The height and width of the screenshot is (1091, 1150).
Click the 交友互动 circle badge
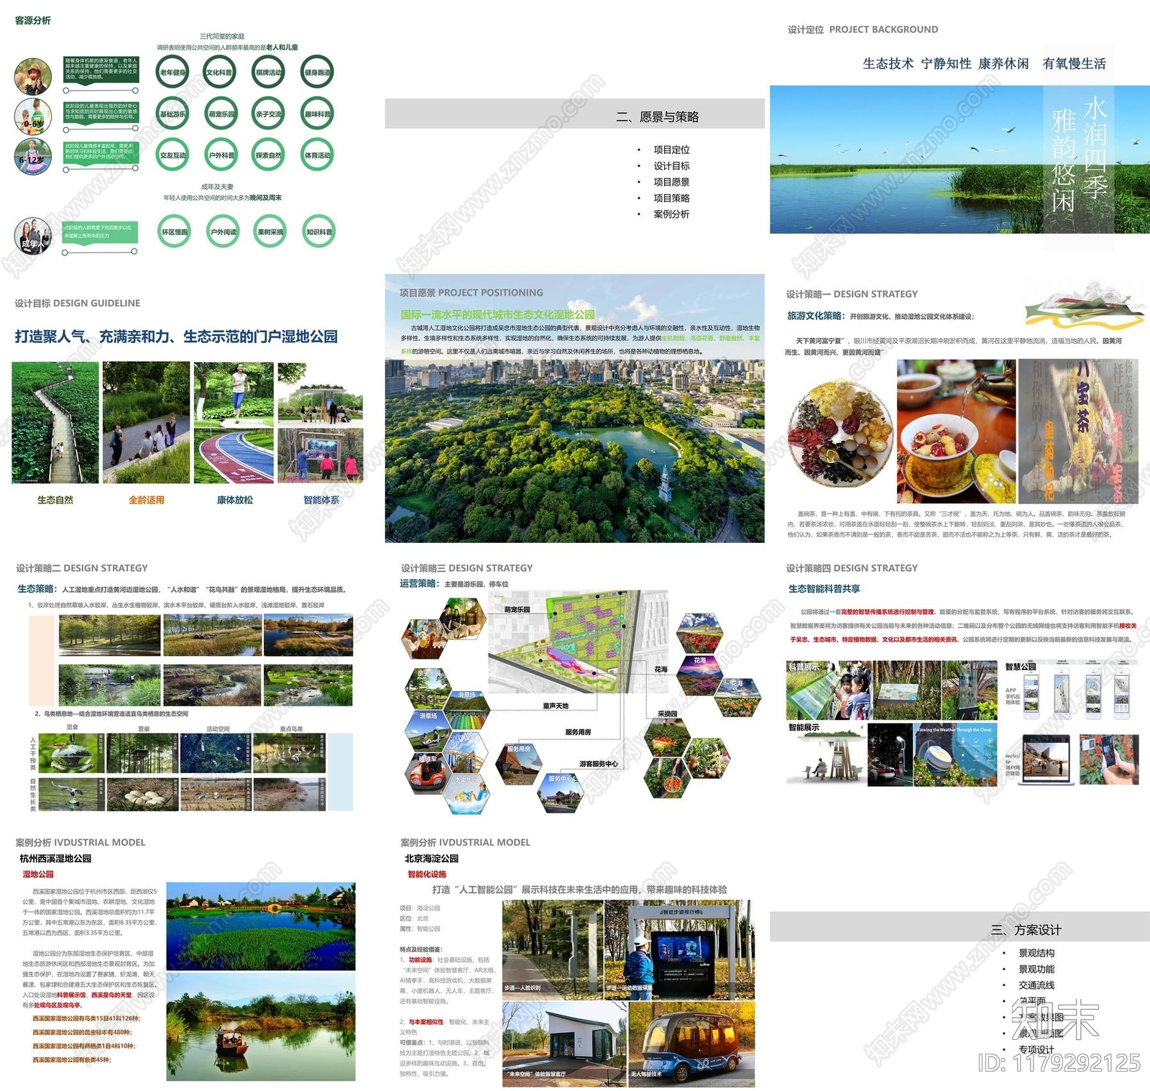pos(172,155)
